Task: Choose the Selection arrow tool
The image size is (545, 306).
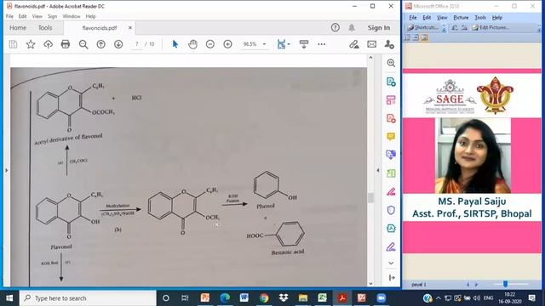Action: pos(175,44)
